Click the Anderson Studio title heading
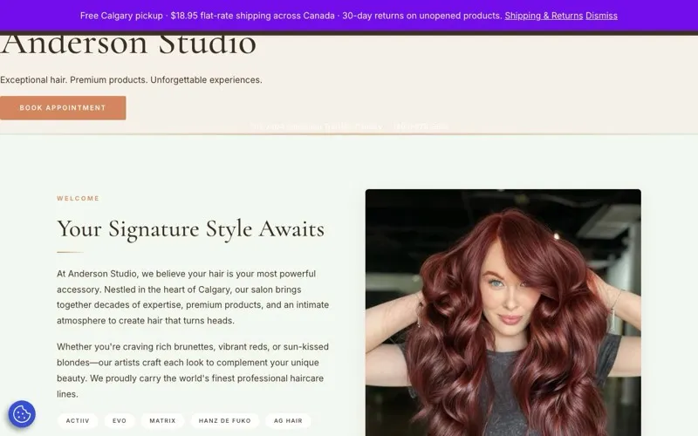Image resolution: width=698 pixels, height=436 pixels. tap(128, 44)
